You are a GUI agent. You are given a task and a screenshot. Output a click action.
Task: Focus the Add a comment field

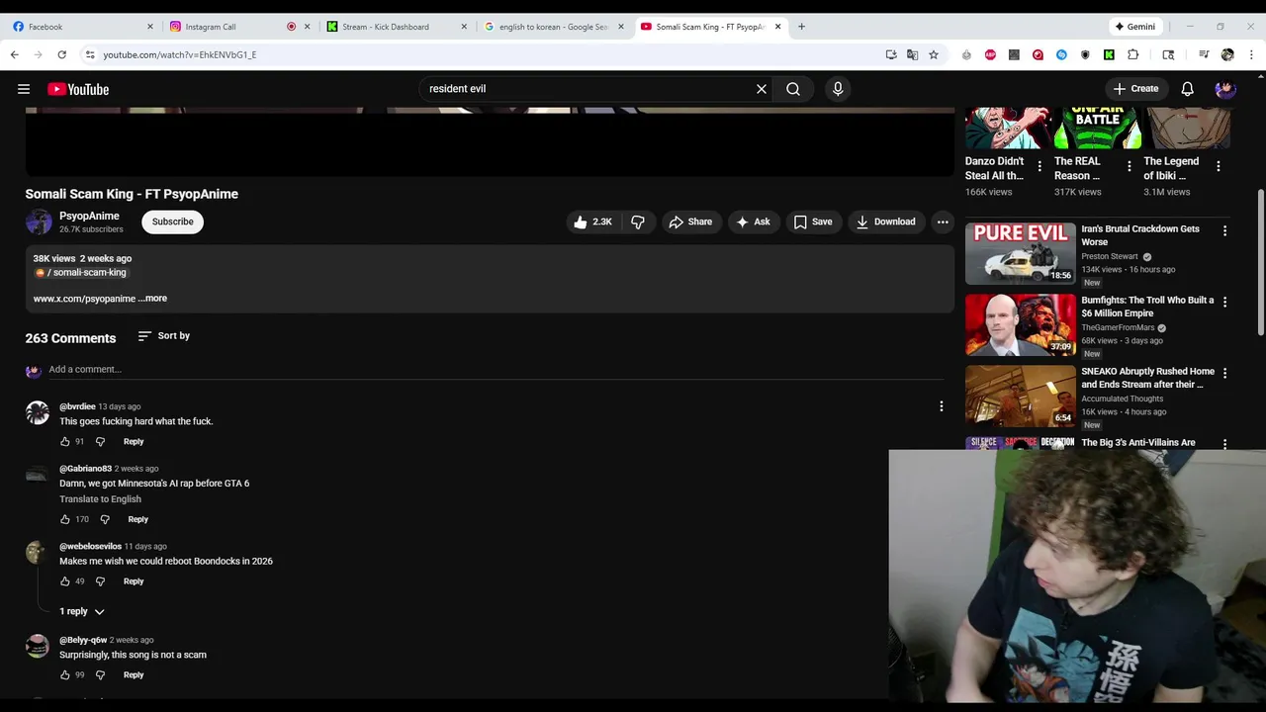pyautogui.click(x=496, y=369)
